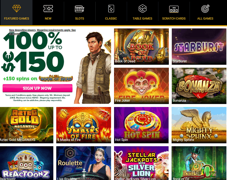Click the target All Games icon
227x180 pixels.
click(205, 9)
